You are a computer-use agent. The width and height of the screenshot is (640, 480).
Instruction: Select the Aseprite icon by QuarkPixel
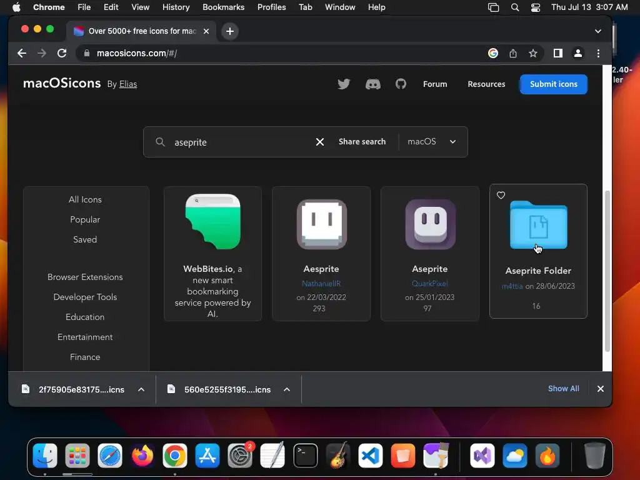coord(430,224)
